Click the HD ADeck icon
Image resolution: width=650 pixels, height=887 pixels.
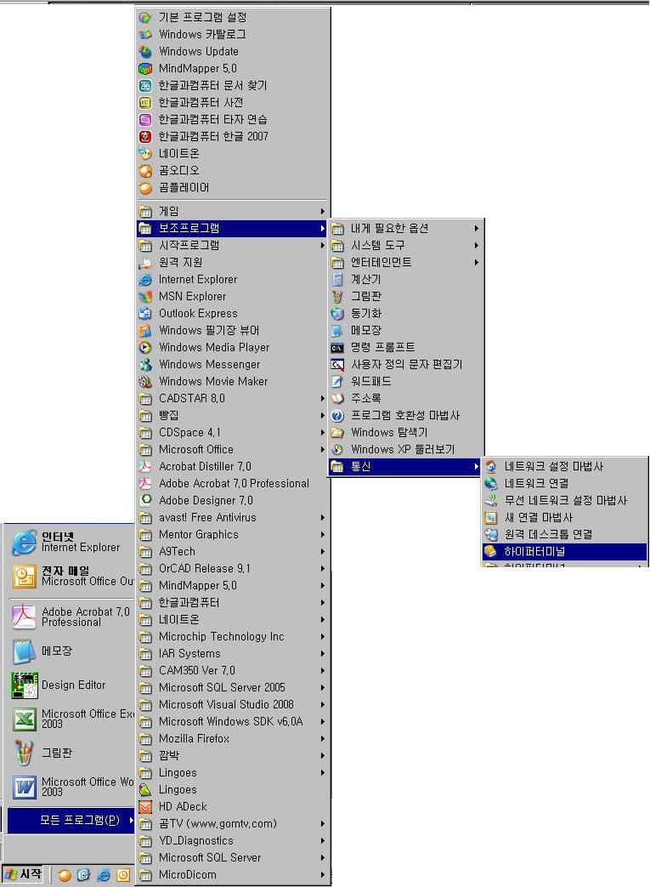(x=145, y=807)
